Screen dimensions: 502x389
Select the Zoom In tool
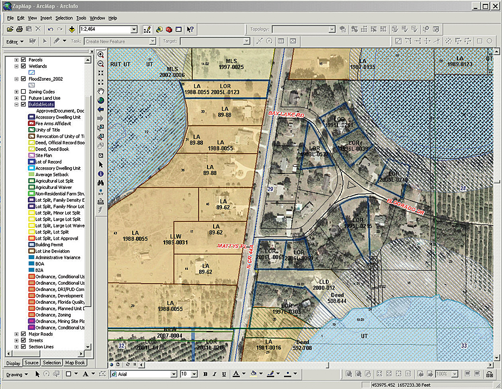pyautogui.click(x=101, y=54)
